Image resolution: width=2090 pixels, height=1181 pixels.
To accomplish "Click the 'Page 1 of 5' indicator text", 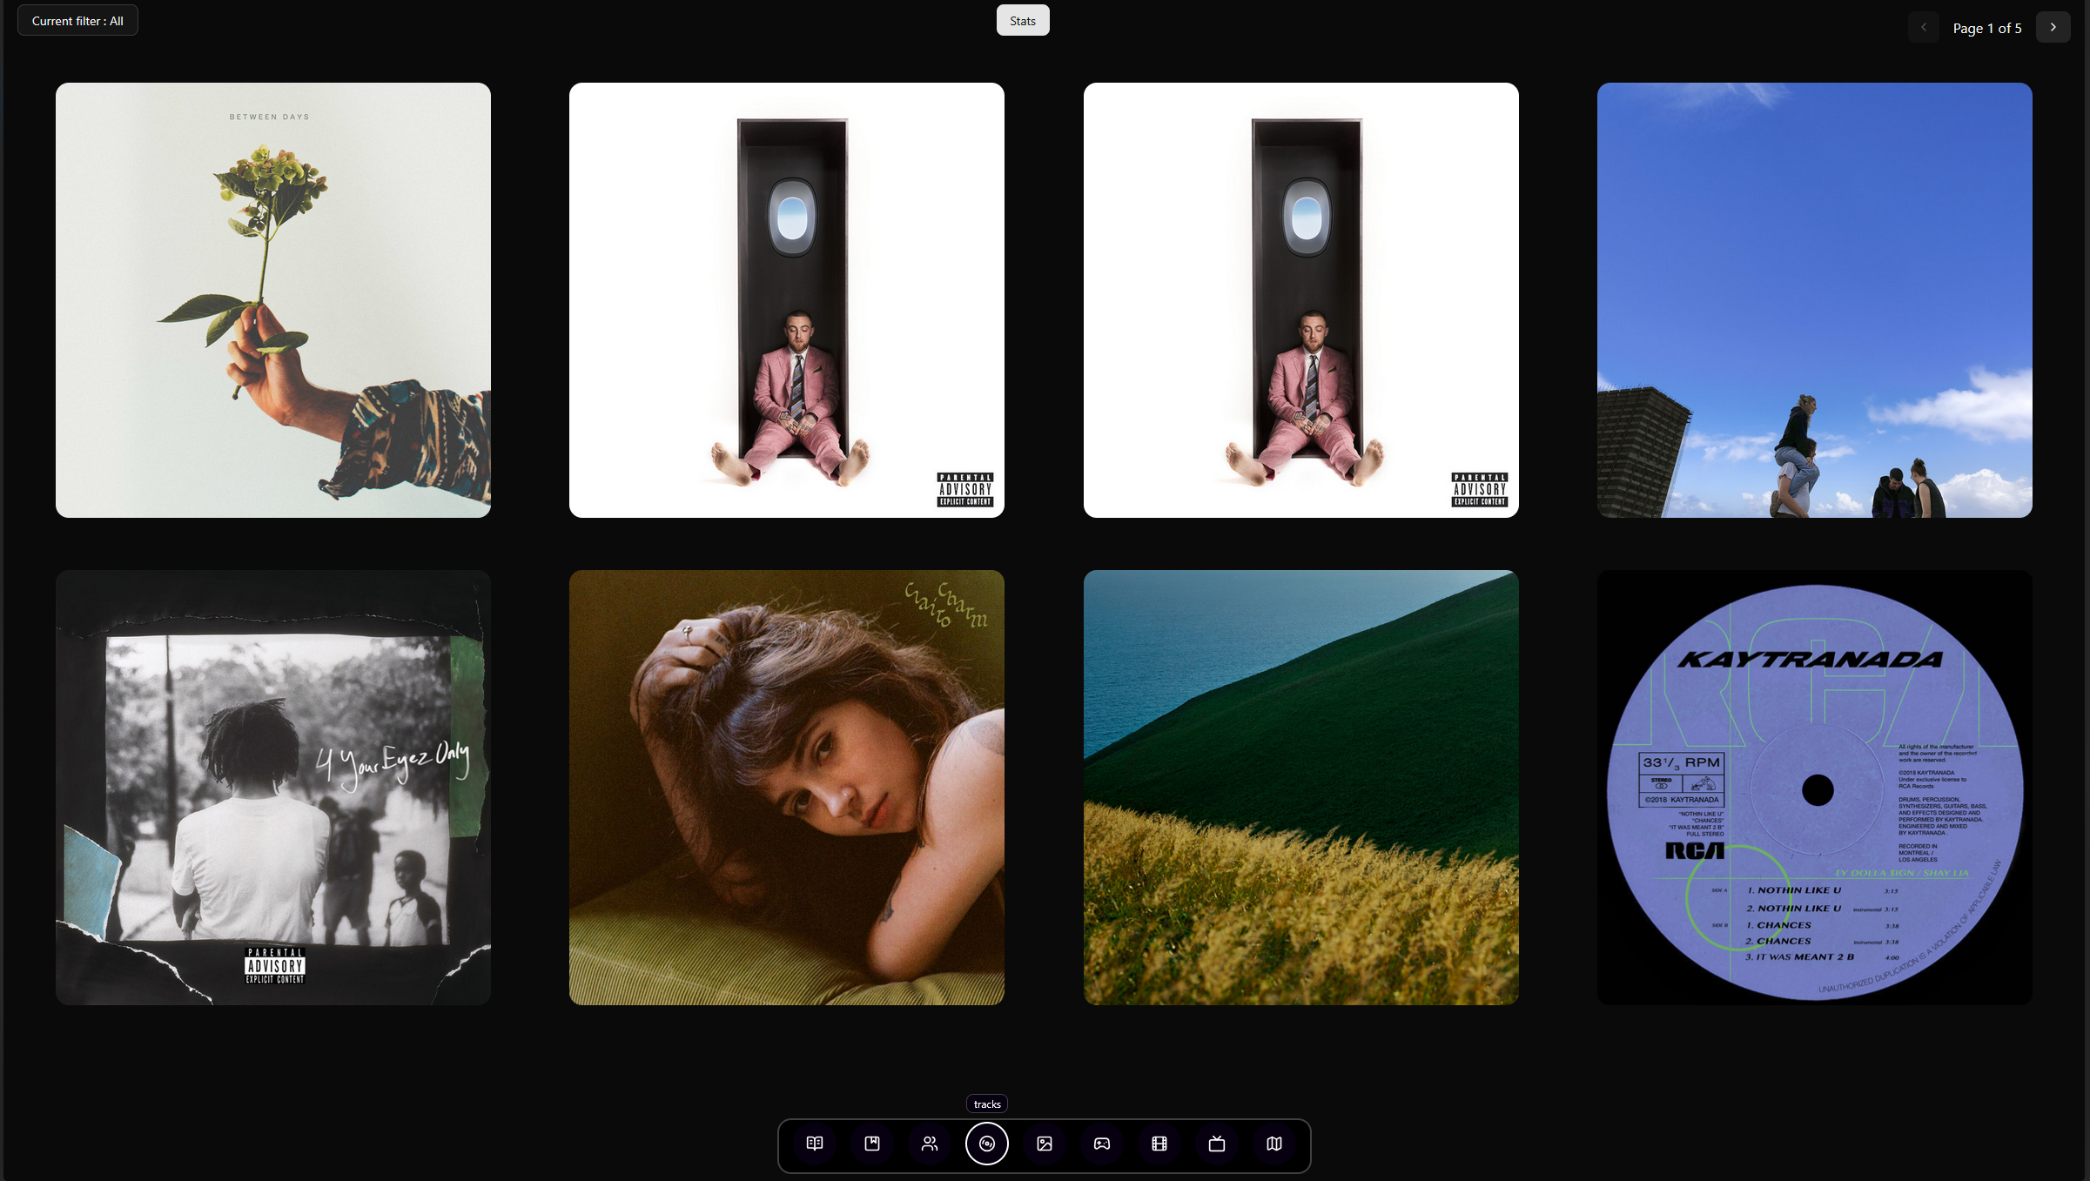I will tap(1987, 28).
